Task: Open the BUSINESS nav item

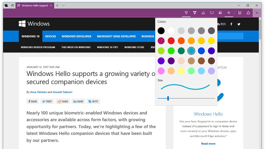Action: pyautogui.click(x=148, y=36)
